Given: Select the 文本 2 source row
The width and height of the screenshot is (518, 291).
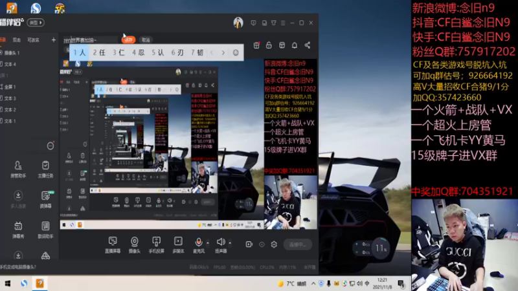Looking at the screenshot, I should pyautogui.click(x=29, y=109).
